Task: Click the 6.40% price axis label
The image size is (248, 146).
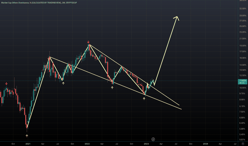Action: point(243,123)
